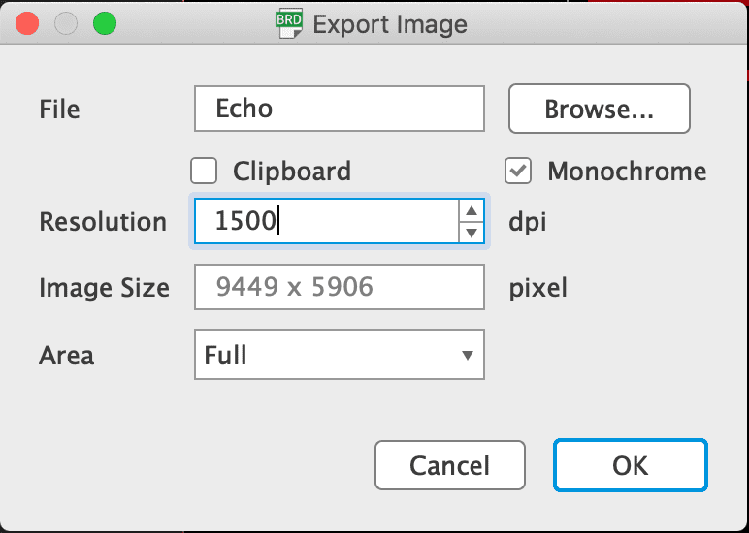Confirm export with the OK button
Image resolution: width=749 pixels, height=533 pixels.
631,465
